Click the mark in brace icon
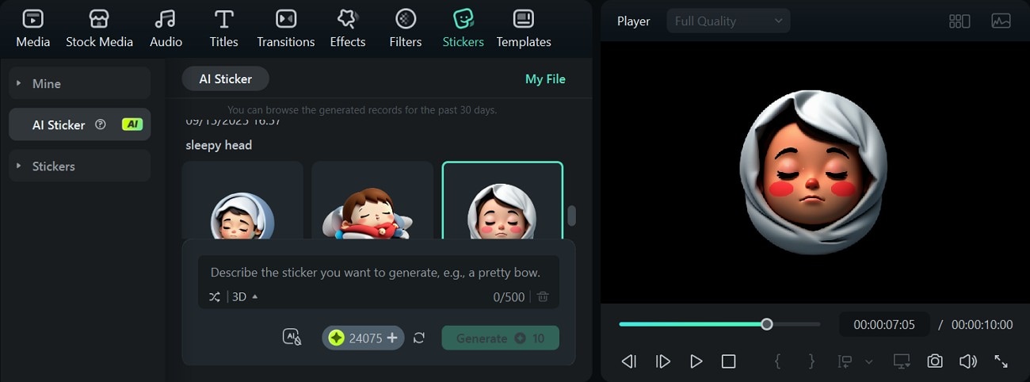 click(777, 361)
